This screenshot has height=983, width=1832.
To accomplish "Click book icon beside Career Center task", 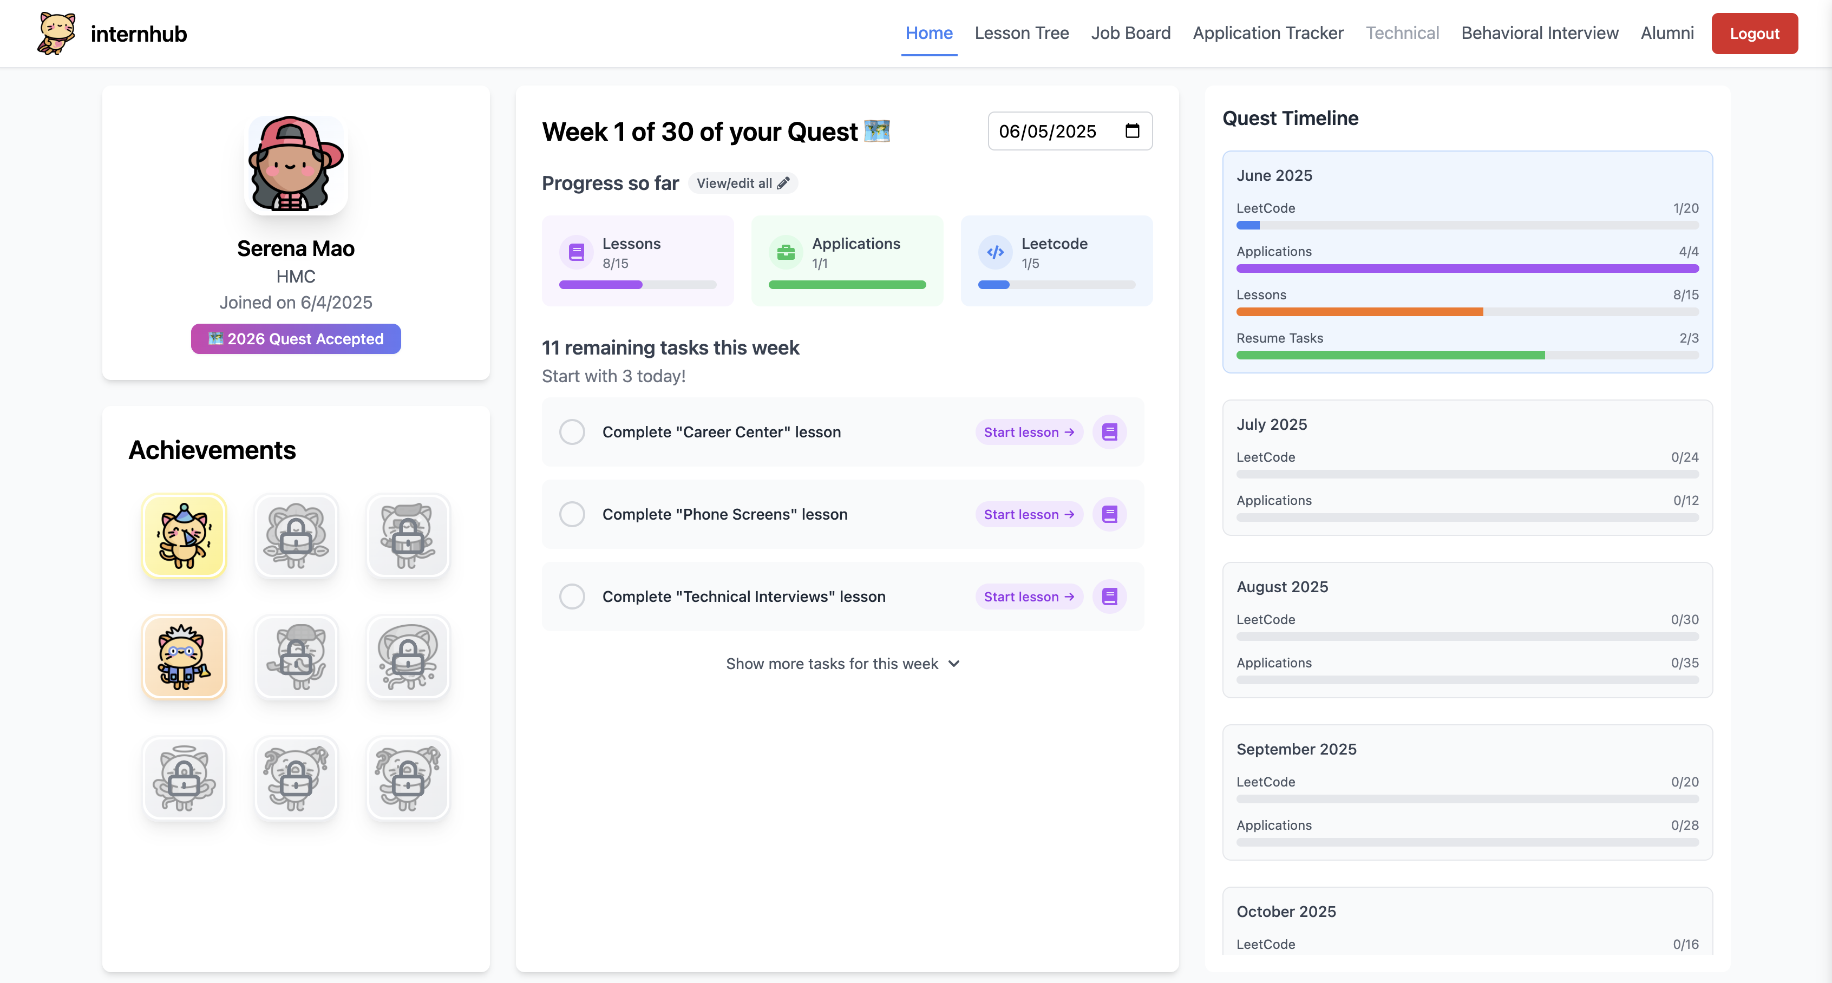I will (1109, 432).
